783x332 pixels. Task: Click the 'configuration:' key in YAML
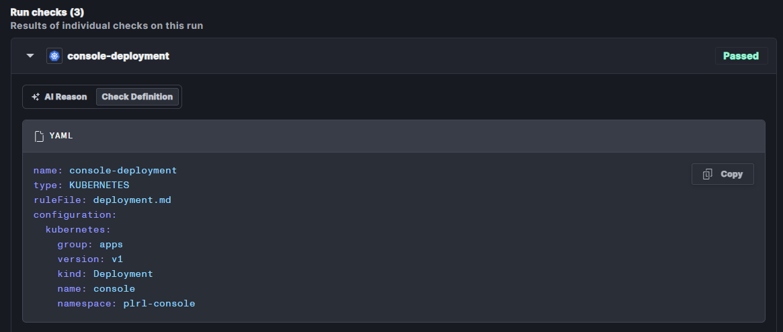(75, 214)
